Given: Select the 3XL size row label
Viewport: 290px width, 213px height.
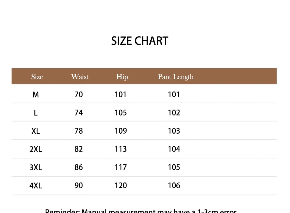Looking at the screenshot, I should [36, 167].
